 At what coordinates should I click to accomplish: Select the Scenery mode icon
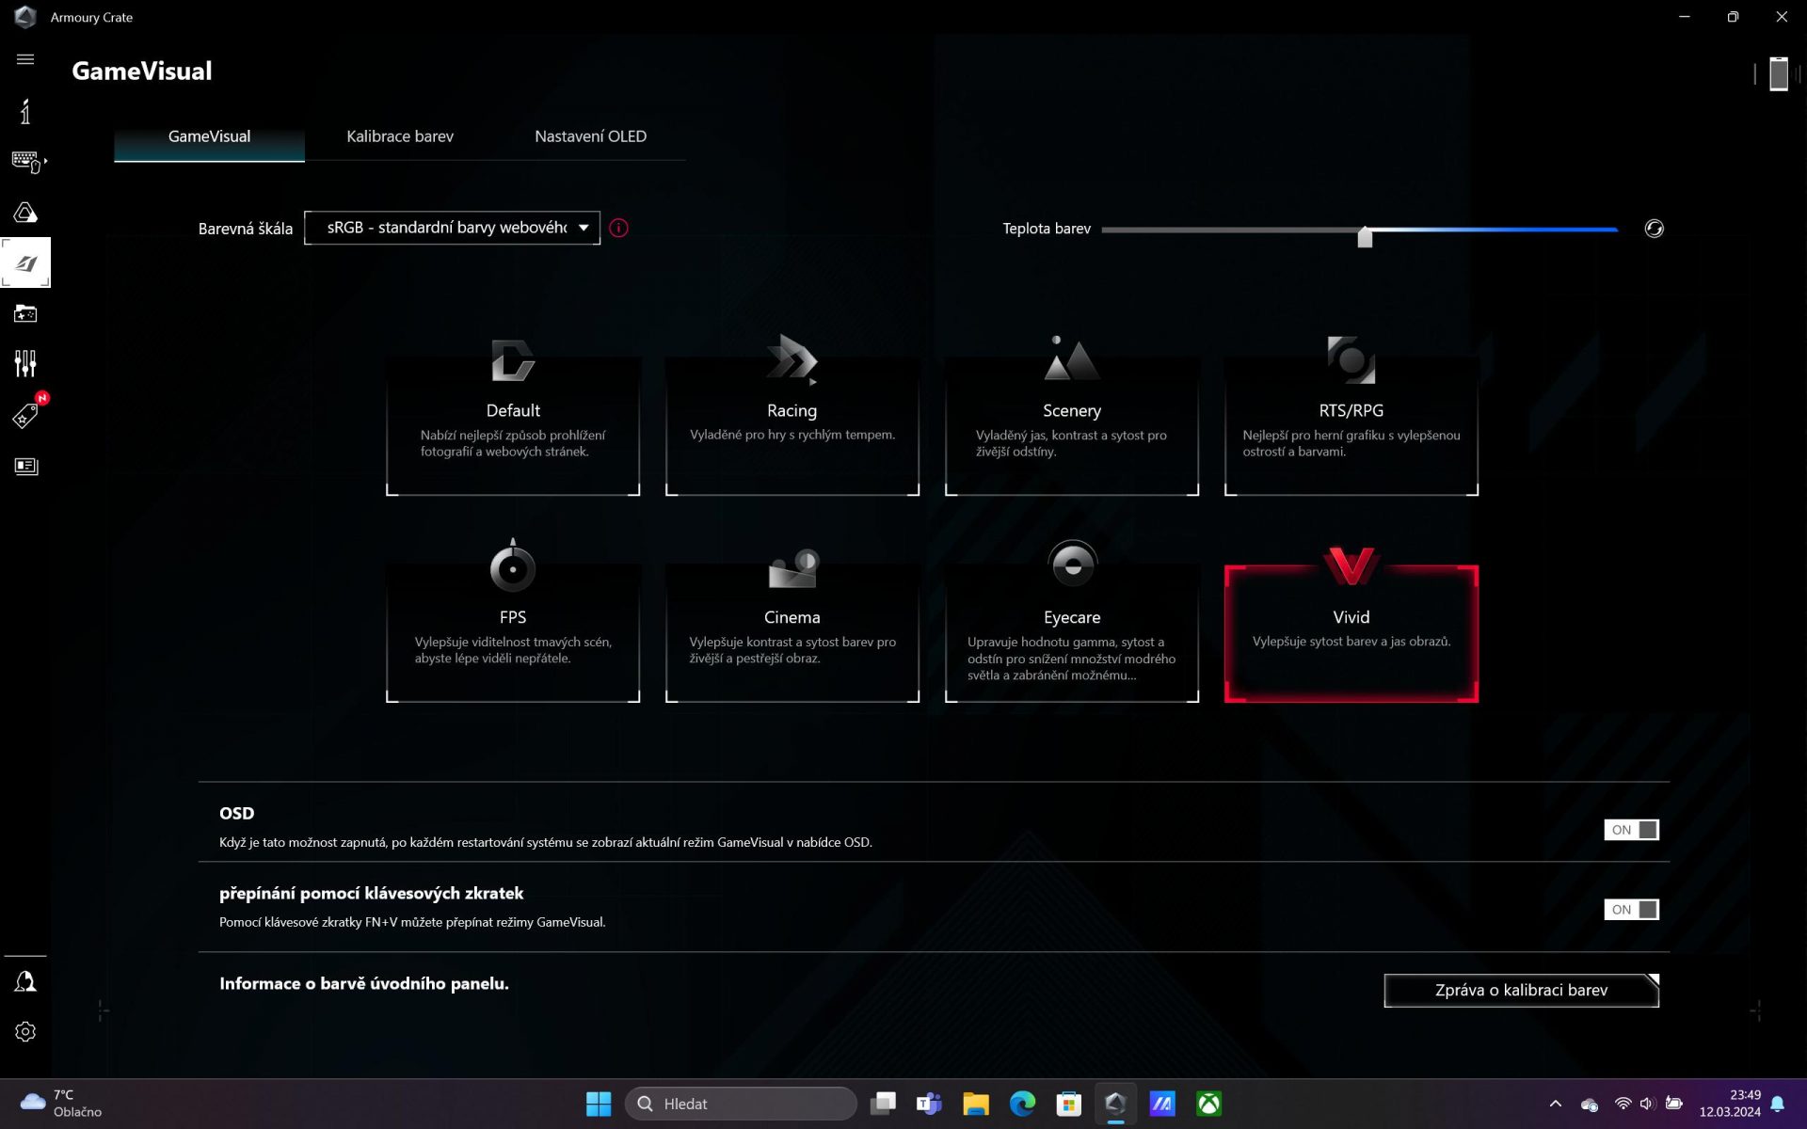pyautogui.click(x=1071, y=358)
